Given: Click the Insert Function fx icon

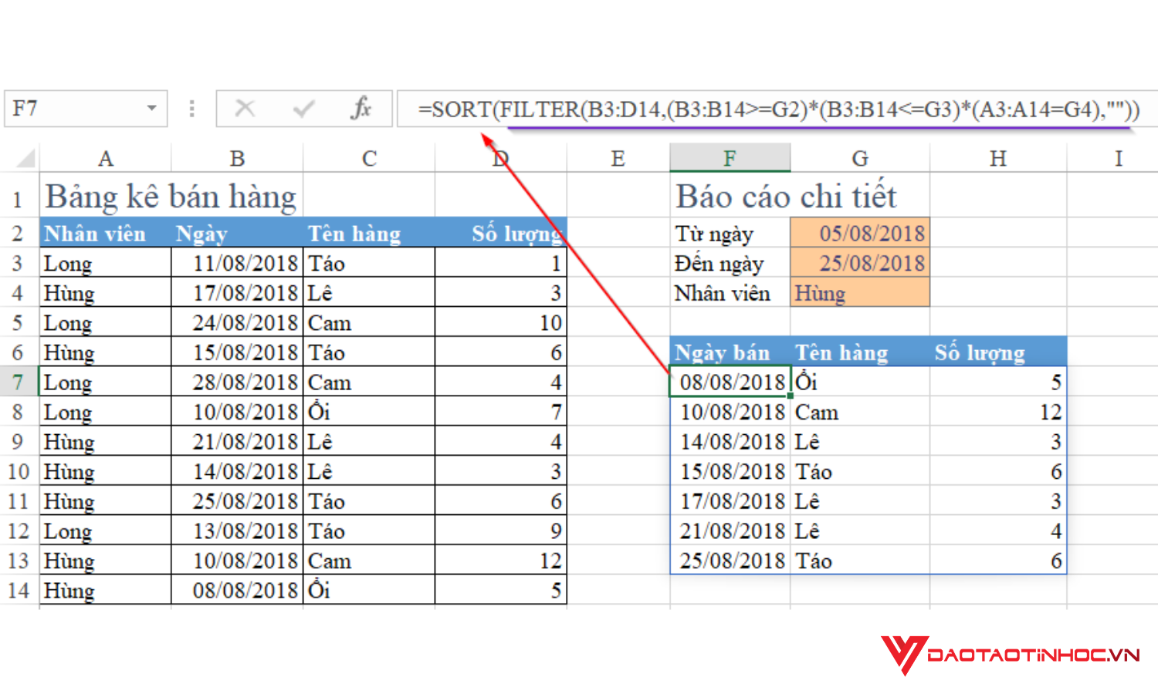Looking at the screenshot, I should pos(361,108).
